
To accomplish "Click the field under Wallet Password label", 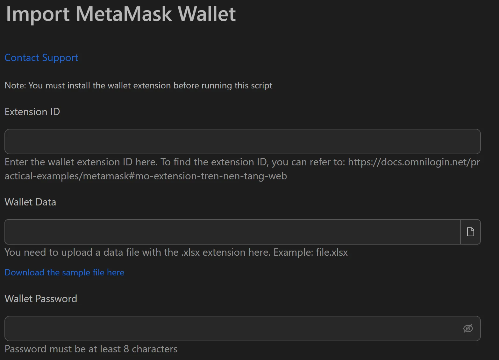I will pyautogui.click(x=223, y=329).
